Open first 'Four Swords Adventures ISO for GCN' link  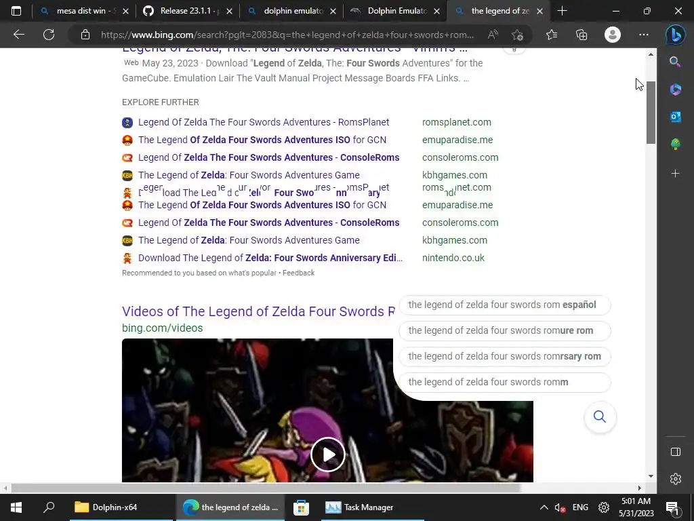262,140
